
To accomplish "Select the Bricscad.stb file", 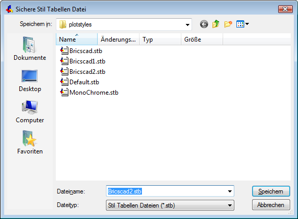I will coord(81,51).
